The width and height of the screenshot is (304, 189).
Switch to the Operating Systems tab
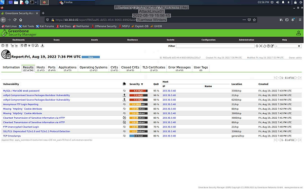[x=93, y=68]
